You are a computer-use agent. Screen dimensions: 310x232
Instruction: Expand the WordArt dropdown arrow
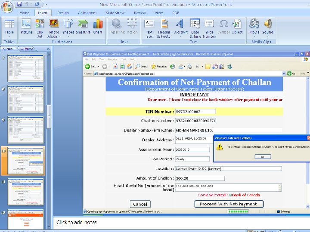[x=180, y=37]
